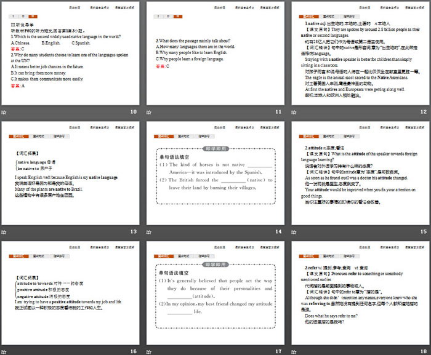Image resolution: width=431 pixels, height=355 pixels.
Task: Click the star icon below slide 12
Action: [x=295, y=112]
